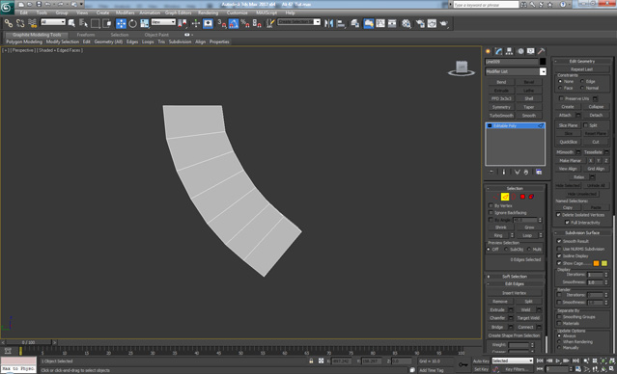This screenshot has width=617, height=374.
Task: Collapse the Subdivision Surface rollout
Action: pos(582,233)
